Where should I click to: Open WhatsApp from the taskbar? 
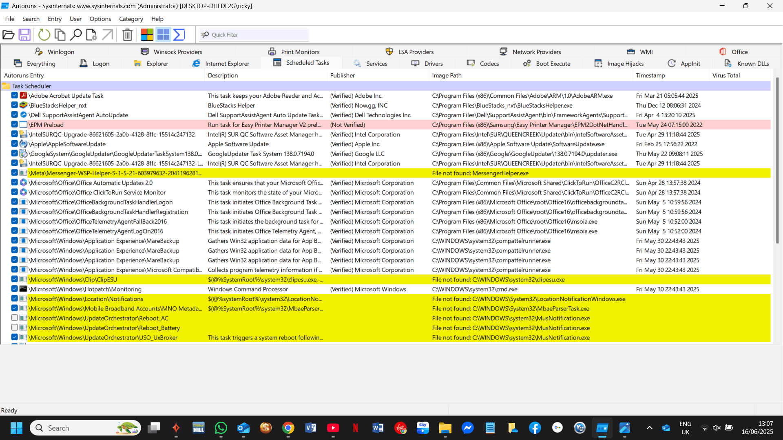click(221, 428)
